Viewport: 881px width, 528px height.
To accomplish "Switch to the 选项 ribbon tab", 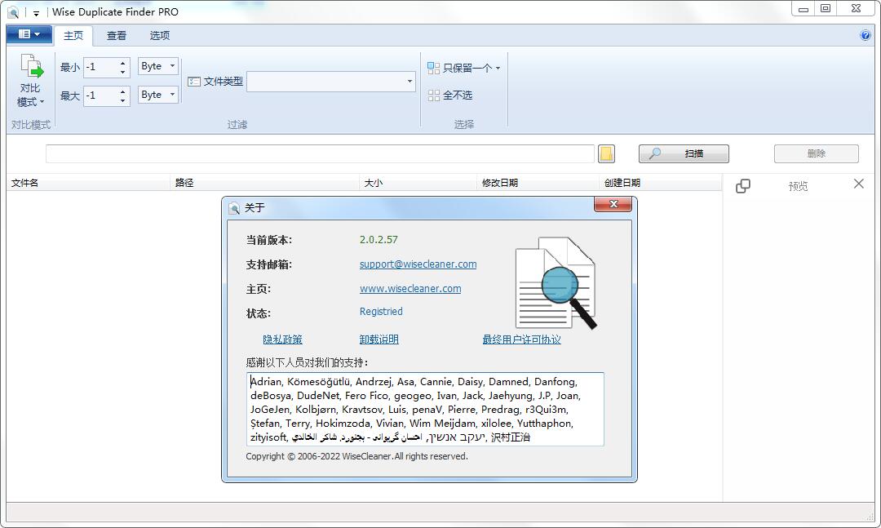I will (x=160, y=35).
